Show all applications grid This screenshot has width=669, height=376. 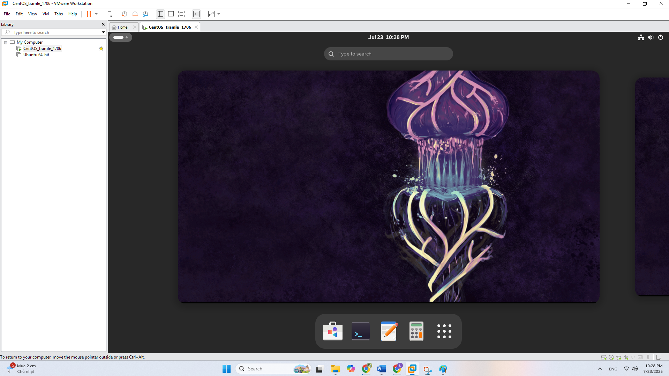tap(444, 331)
